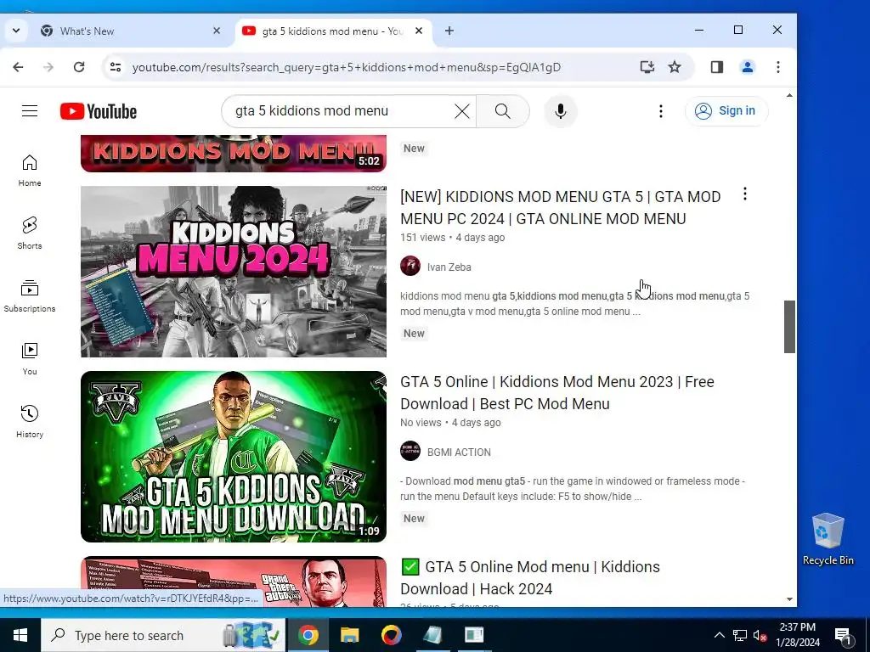The height and width of the screenshot is (652, 870).
Task: Click the Ivan Zeba channel avatar
Action: click(x=410, y=266)
